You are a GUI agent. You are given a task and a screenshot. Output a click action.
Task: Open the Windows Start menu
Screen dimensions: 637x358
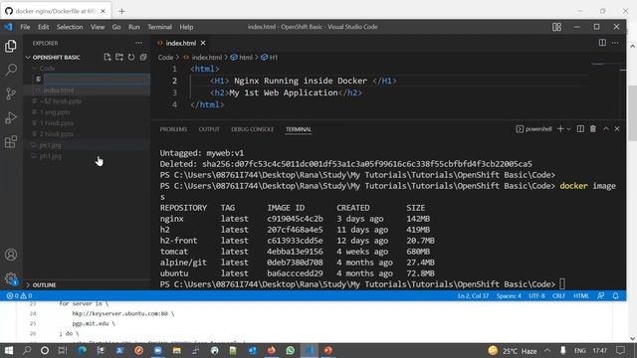click(9, 350)
